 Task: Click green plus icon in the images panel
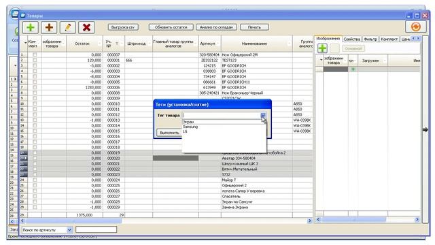tap(322, 48)
